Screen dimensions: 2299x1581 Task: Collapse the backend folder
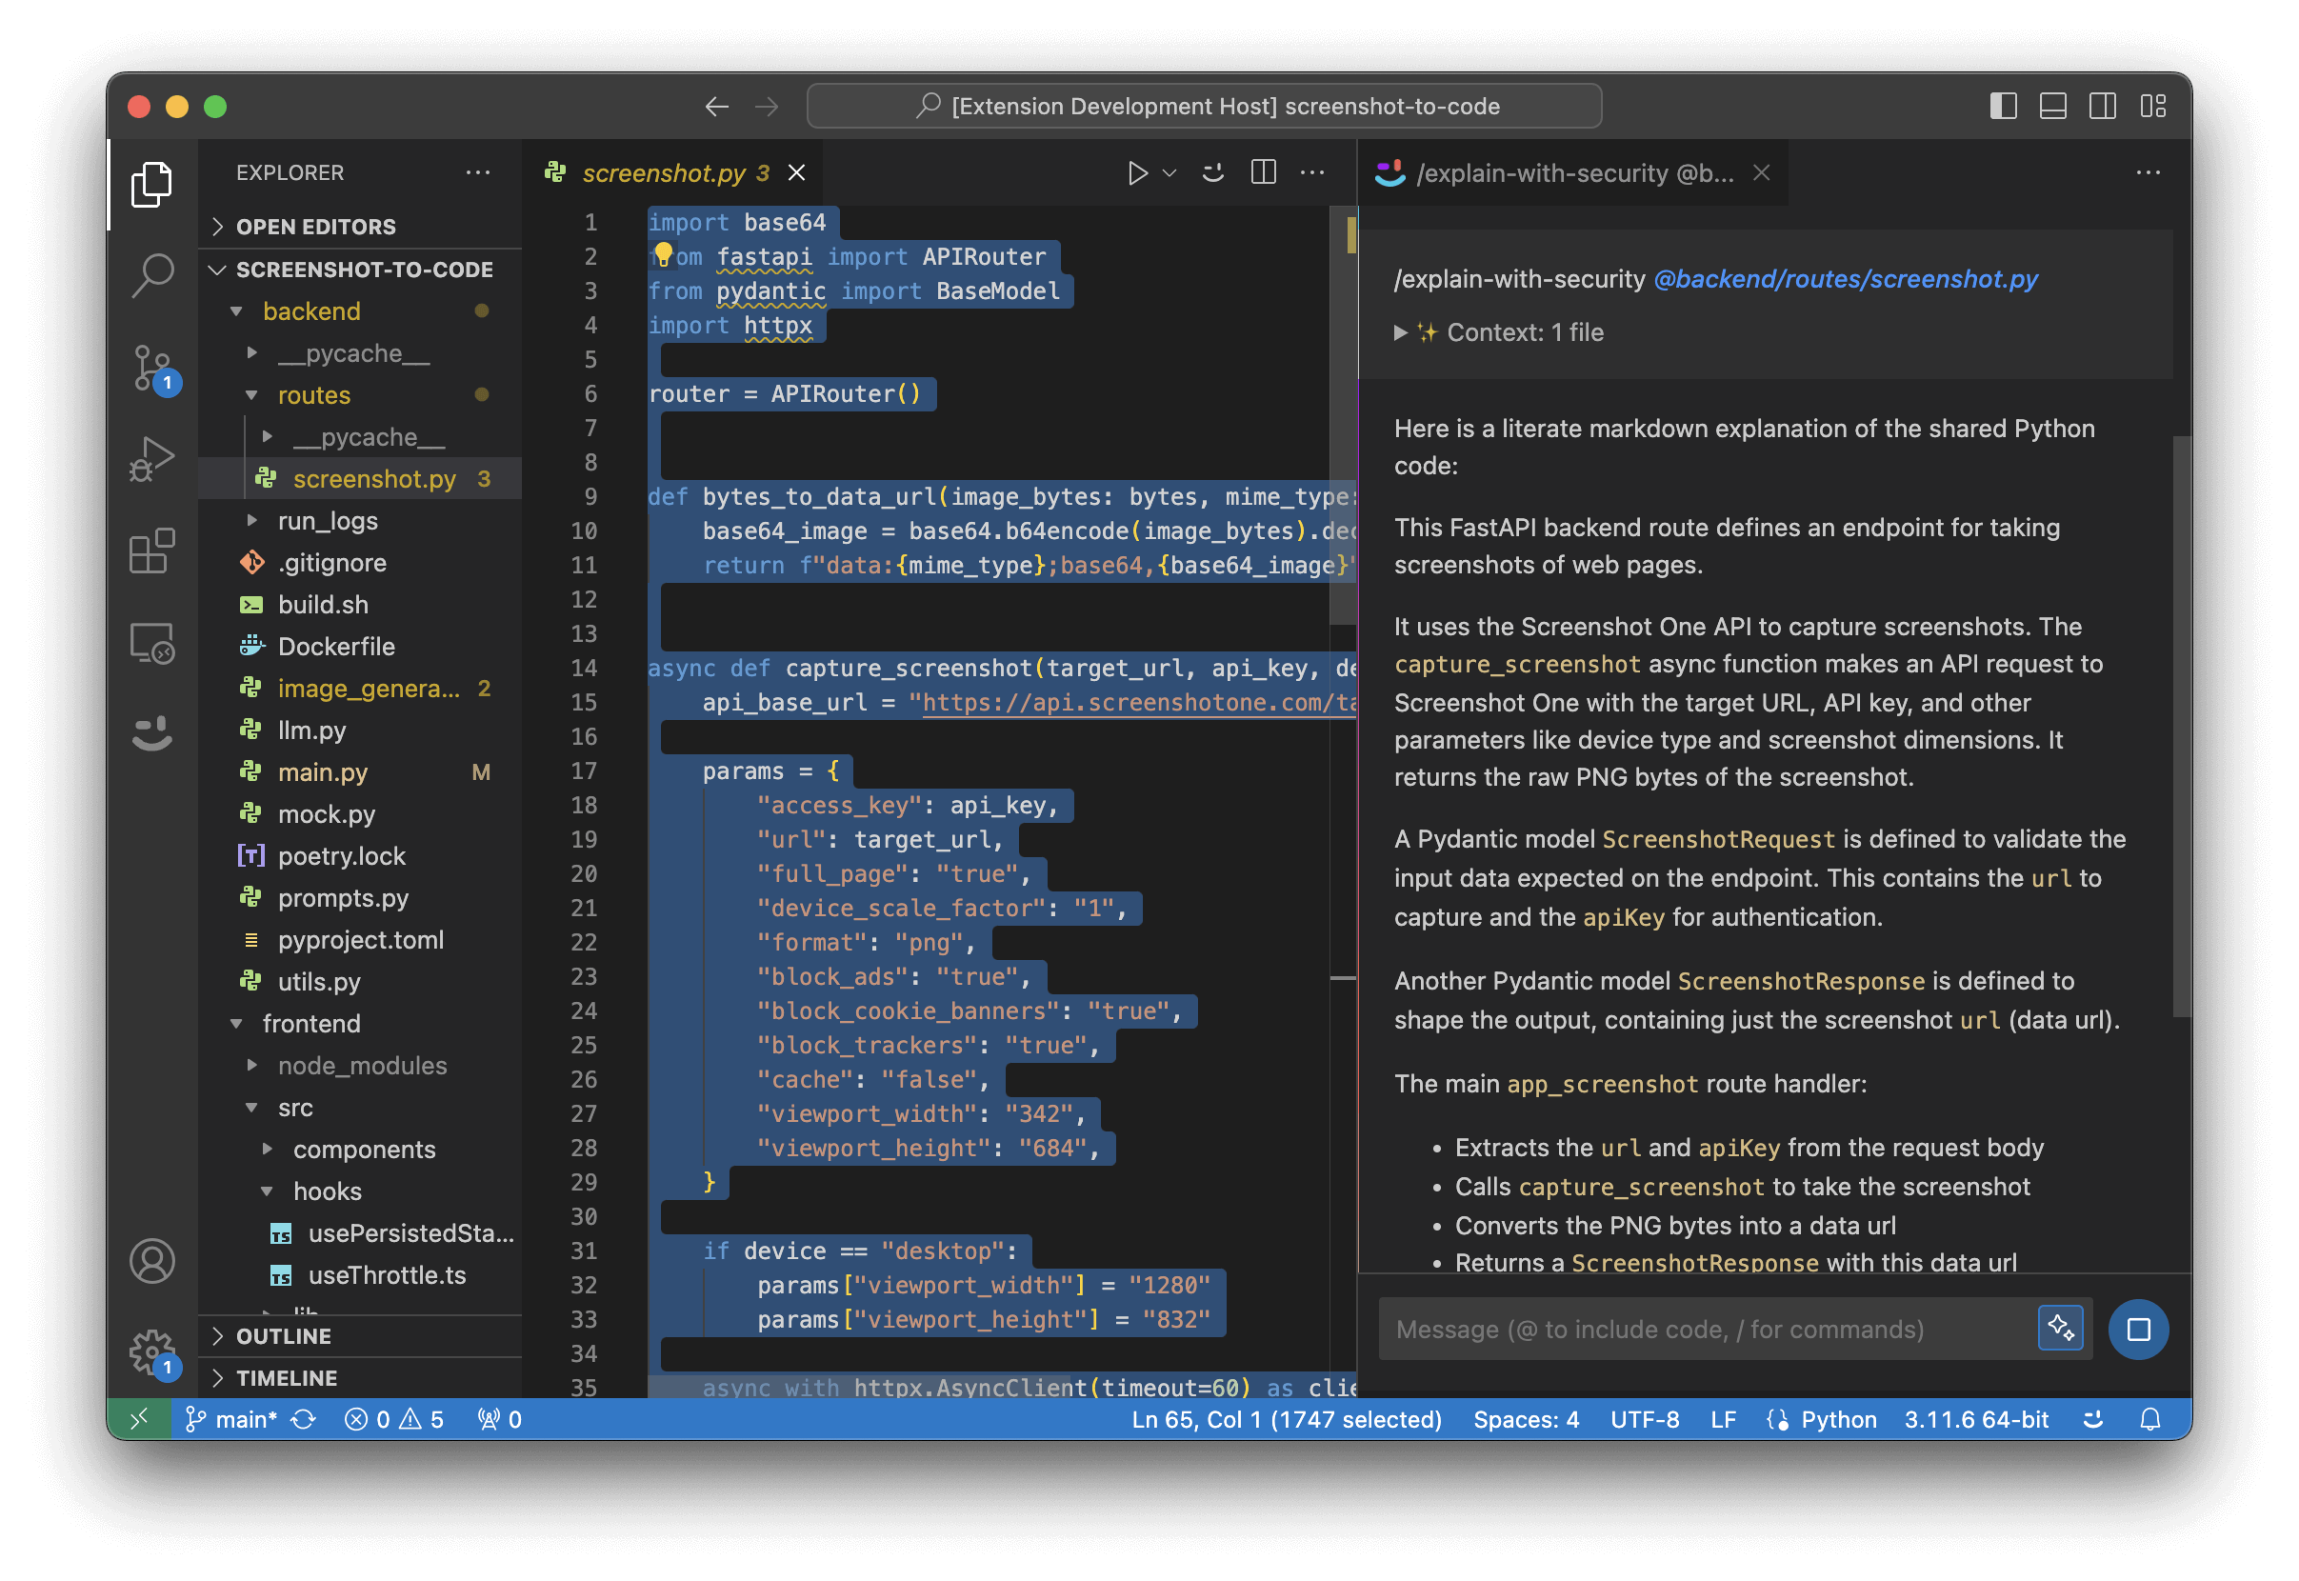pyautogui.click(x=360, y=311)
